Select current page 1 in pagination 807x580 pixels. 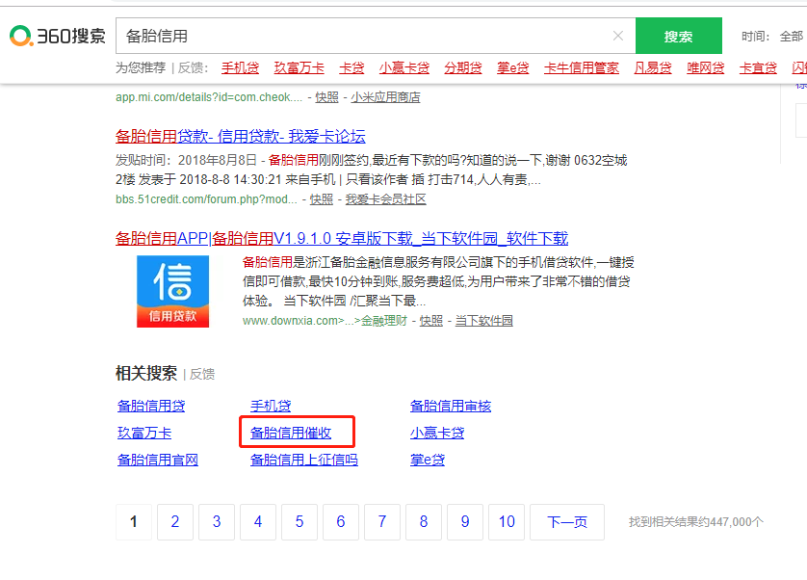click(134, 522)
